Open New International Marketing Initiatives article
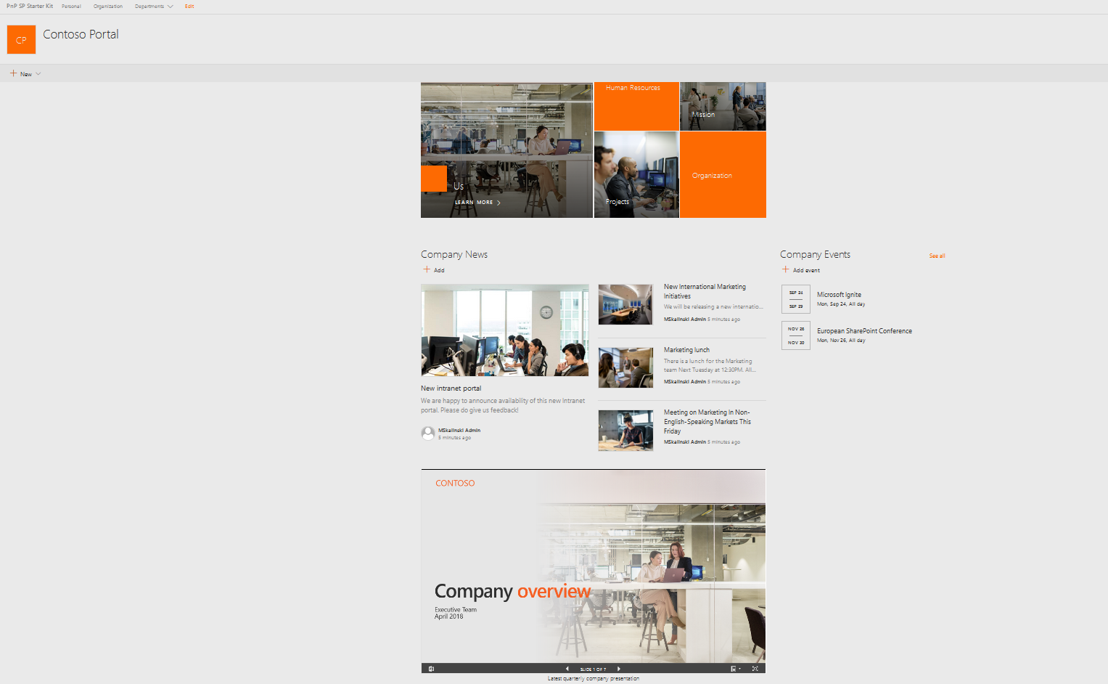Screen dimensions: 1108x684 705,291
